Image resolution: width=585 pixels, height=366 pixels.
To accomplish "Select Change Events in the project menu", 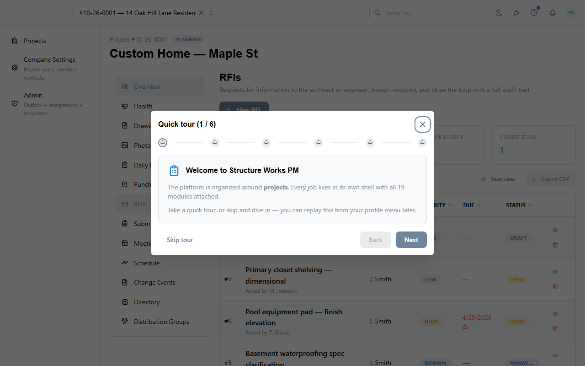I will [x=160, y=282].
